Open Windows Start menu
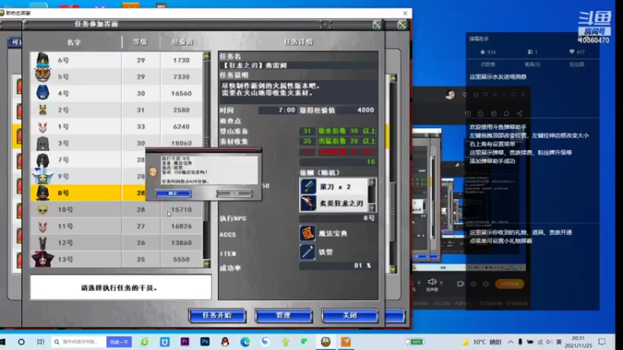 (x=3, y=341)
